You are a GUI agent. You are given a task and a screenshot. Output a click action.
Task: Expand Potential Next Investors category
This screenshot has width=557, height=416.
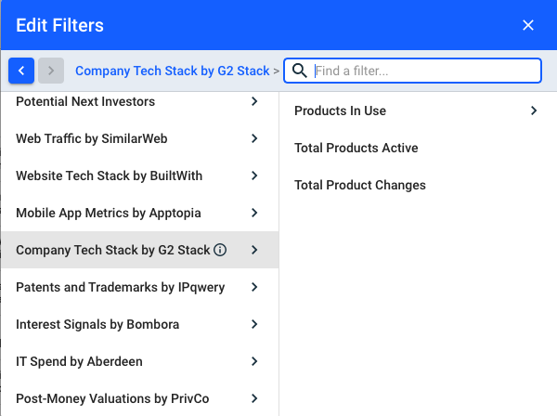tap(85, 101)
